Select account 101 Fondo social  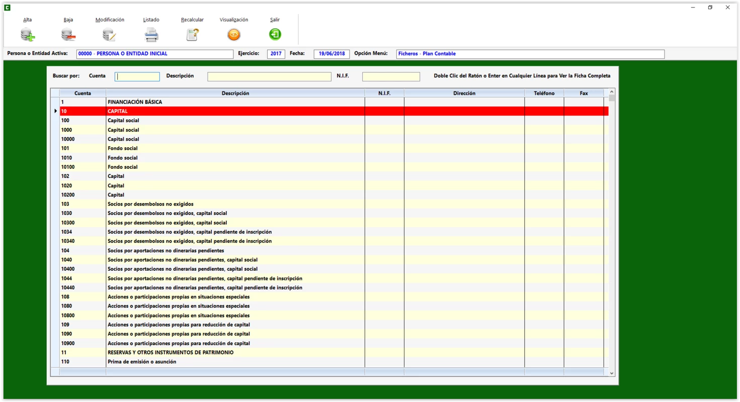click(334, 148)
